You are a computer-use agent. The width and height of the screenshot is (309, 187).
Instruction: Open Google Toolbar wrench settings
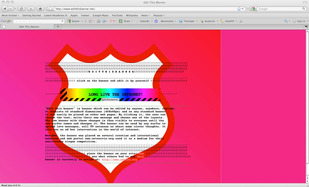click(286, 21)
